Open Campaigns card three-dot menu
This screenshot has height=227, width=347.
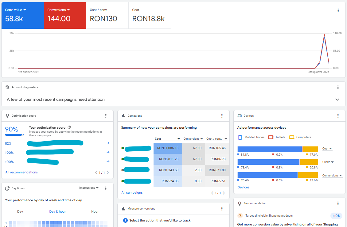[222, 116]
